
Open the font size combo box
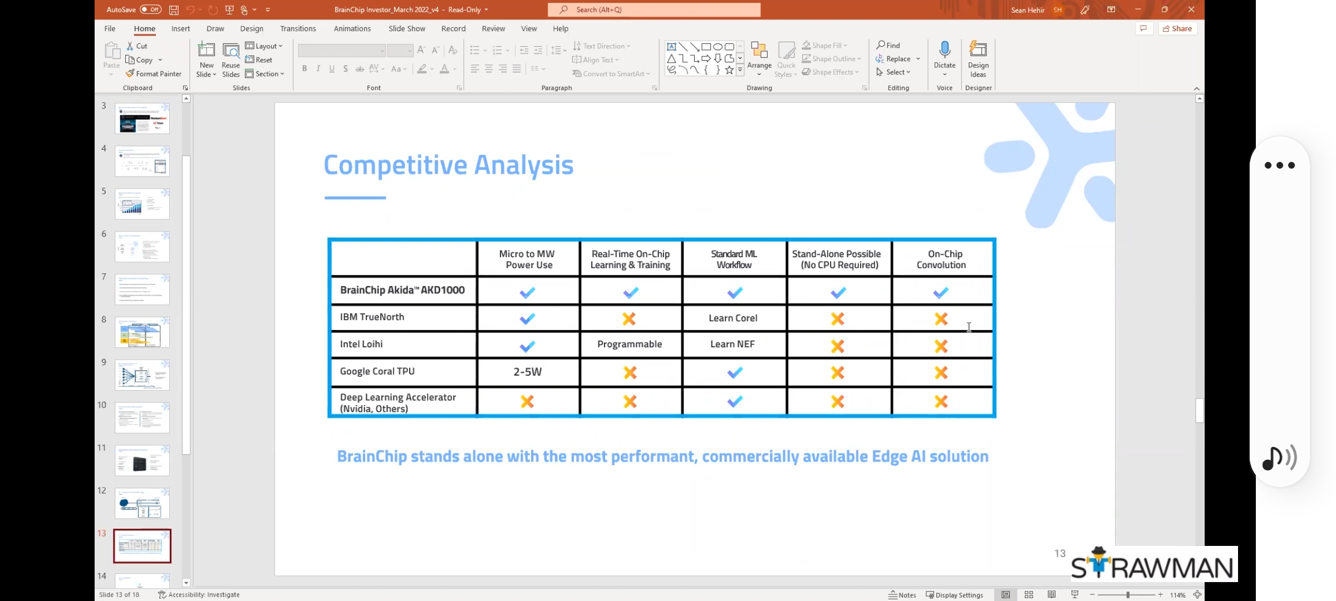(x=400, y=51)
